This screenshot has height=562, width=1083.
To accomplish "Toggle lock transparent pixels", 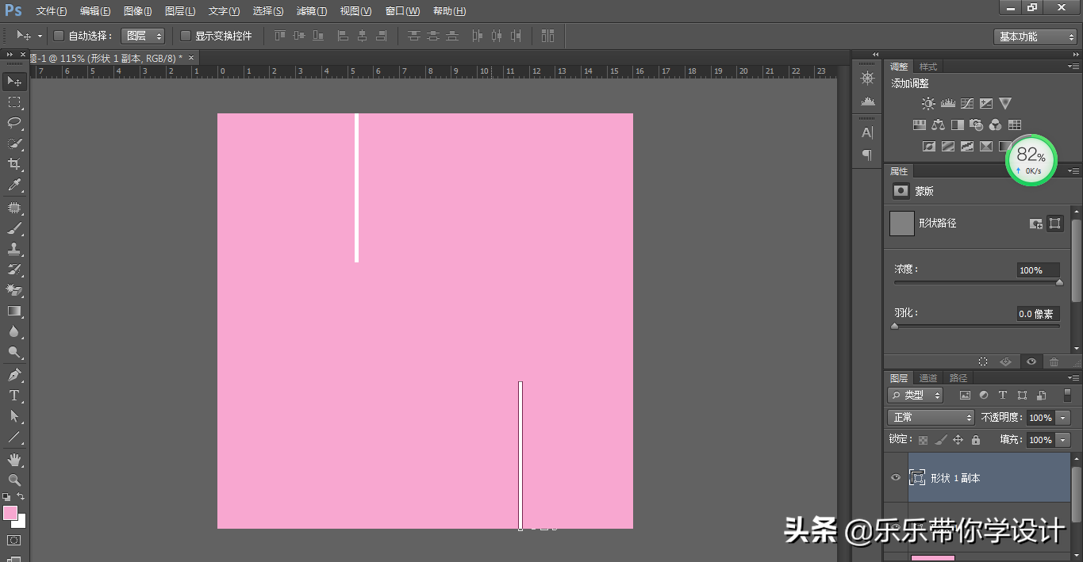I will 923,439.
